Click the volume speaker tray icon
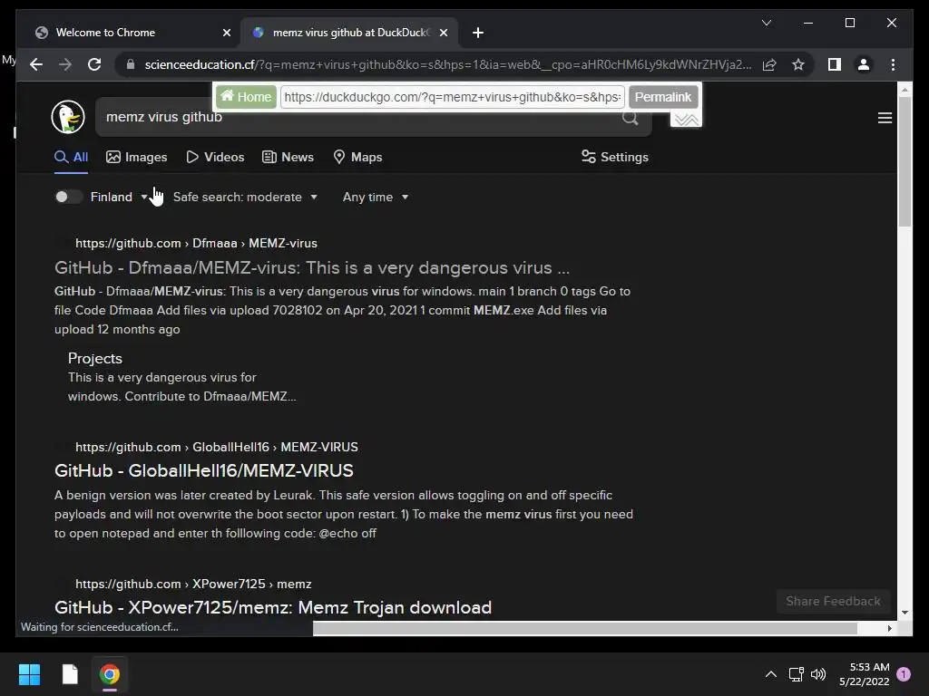 click(x=818, y=674)
